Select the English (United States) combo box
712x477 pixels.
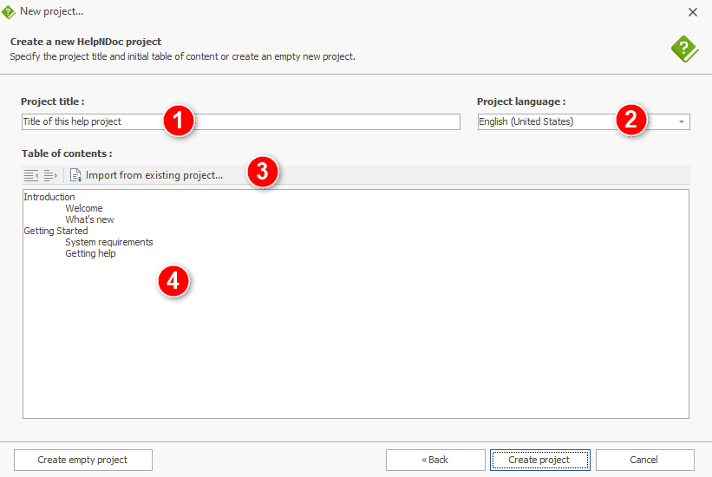click(x=584, y=121)
